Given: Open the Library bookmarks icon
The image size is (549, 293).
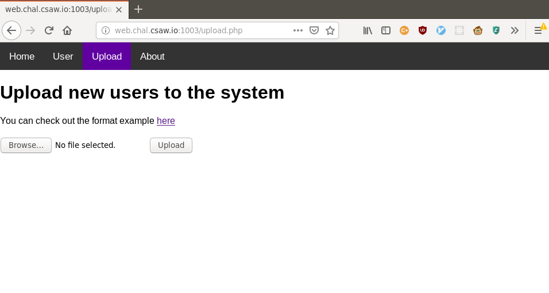Looking at the screenshot, I should click(x=368, y=30).
